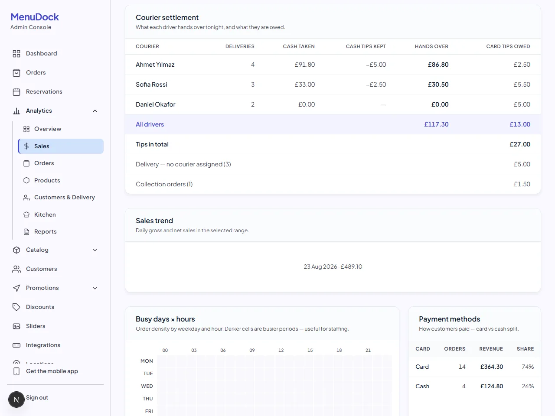Open Kitchen analytics
Image resolution: width=555 pixels, height=416 pixels.
(x=61, y=214)
